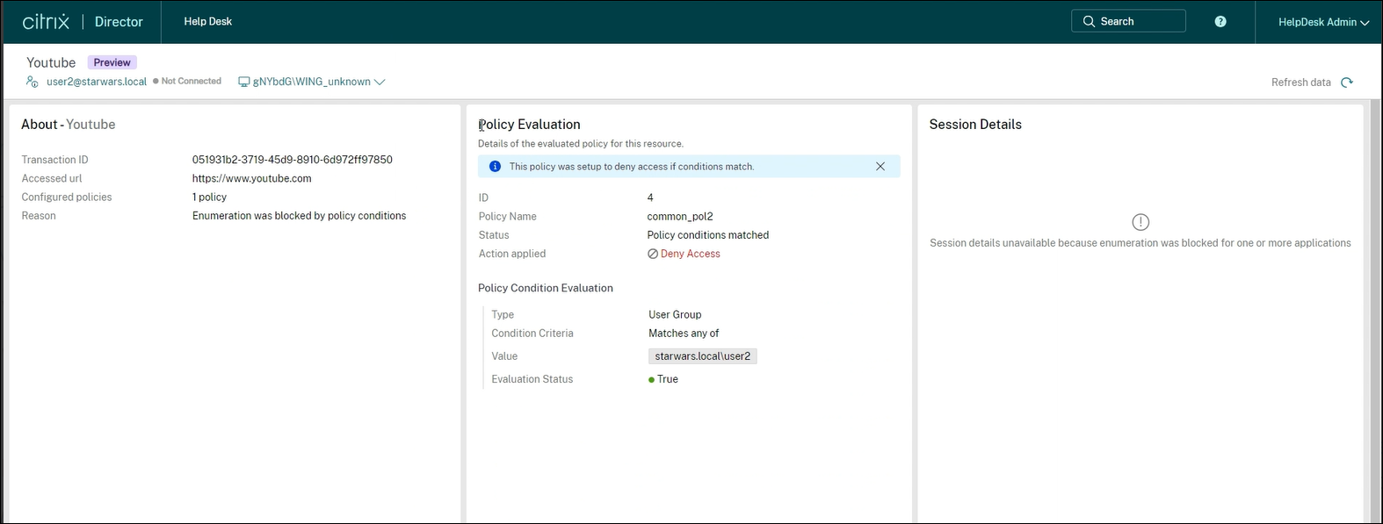Dismiss the policy deny access info banner
Image resolution: width=1383 pixels, height=524 pixels.
pos(880,167)
